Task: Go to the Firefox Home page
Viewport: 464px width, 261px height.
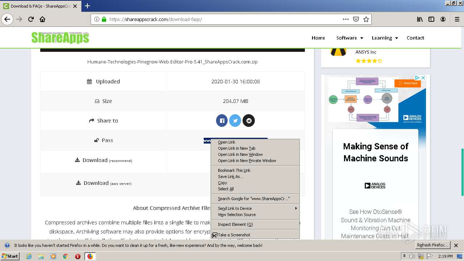Action: click(42, 19)
